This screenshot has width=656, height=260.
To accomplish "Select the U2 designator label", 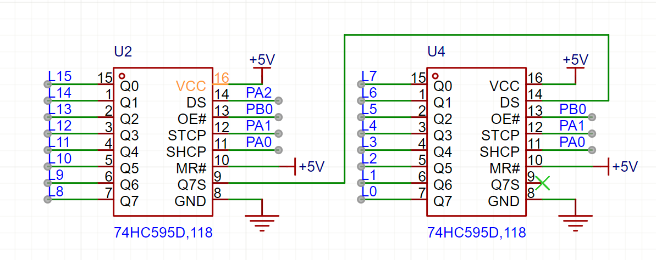I will [123, 52].
